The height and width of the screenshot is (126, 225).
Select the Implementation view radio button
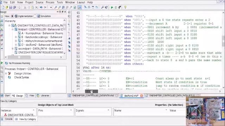12,16
